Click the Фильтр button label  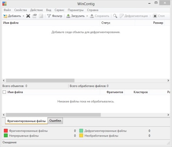pos(57,16)
